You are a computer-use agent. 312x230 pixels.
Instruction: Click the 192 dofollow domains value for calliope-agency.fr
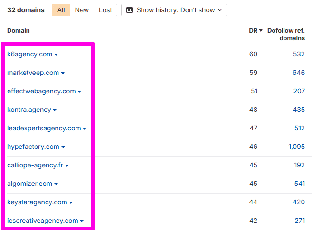click(x=299, y=165)
